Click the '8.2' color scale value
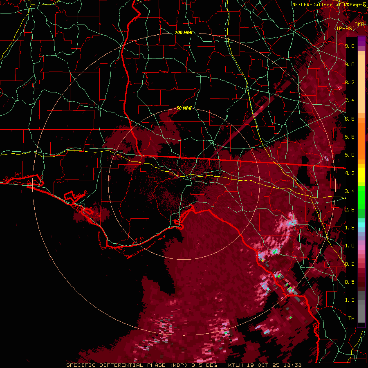This screenshot has height=368, width=368. click(x=350, y=82)
